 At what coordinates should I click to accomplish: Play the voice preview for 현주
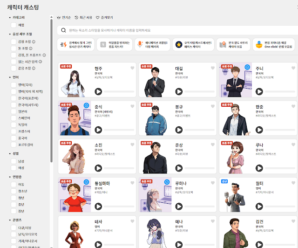click(x=98, y=91)
